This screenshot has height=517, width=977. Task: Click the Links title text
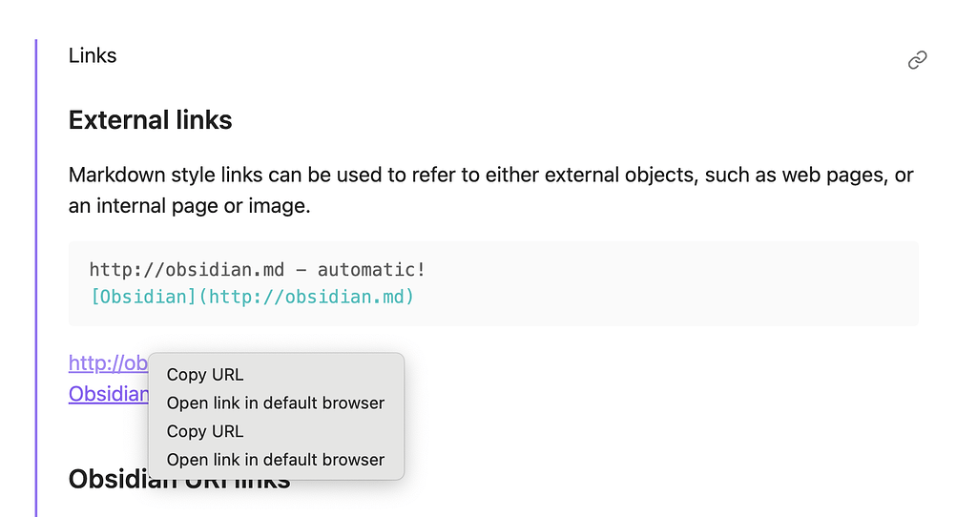click(93, 55)
